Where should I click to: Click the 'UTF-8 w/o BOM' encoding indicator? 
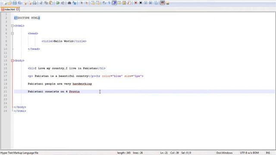click(249, 153)
